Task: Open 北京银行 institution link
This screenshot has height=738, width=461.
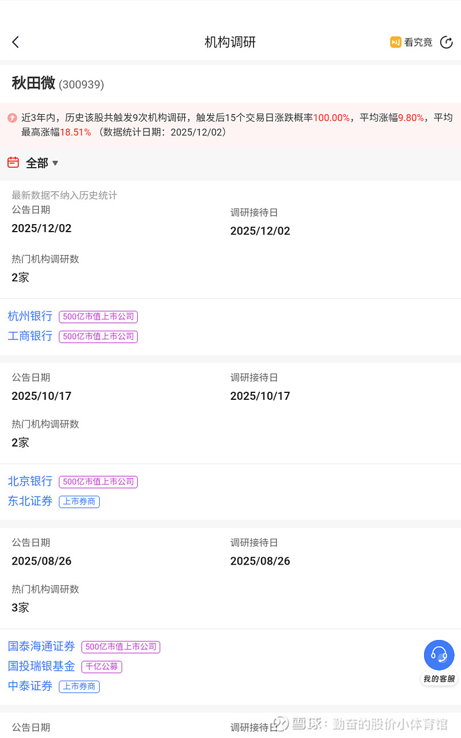Action: [x=30, y=481]
